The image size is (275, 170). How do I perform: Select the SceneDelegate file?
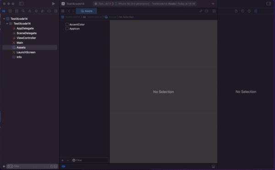click(27, 33)
